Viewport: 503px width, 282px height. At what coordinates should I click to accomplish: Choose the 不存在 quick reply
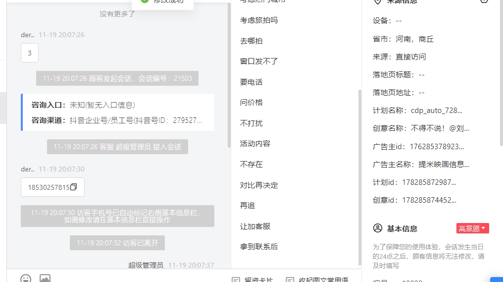[x=251, y=164]
